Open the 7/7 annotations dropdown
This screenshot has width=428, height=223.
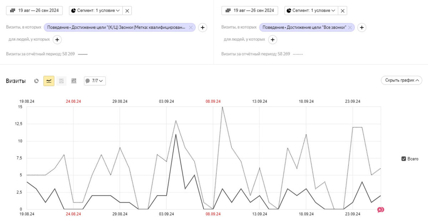95,81
